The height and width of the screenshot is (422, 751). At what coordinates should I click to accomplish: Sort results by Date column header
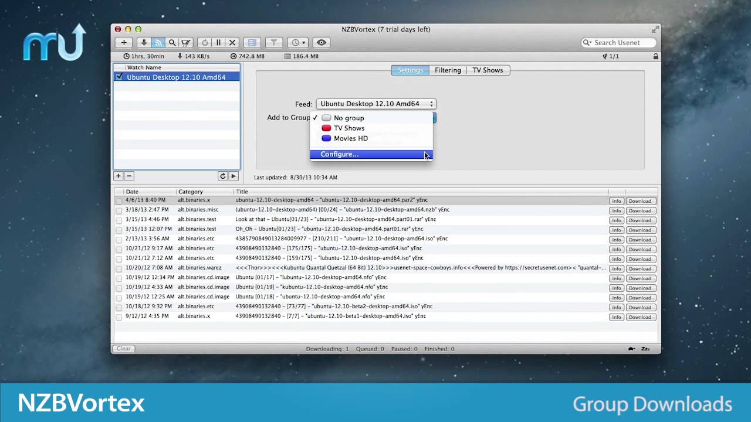click(150, 192)
